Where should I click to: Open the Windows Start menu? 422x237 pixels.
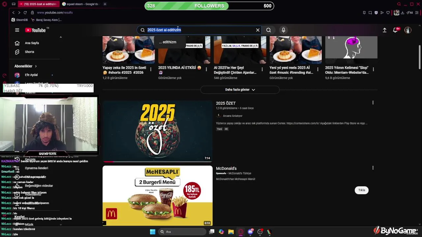tap(153, 232)
